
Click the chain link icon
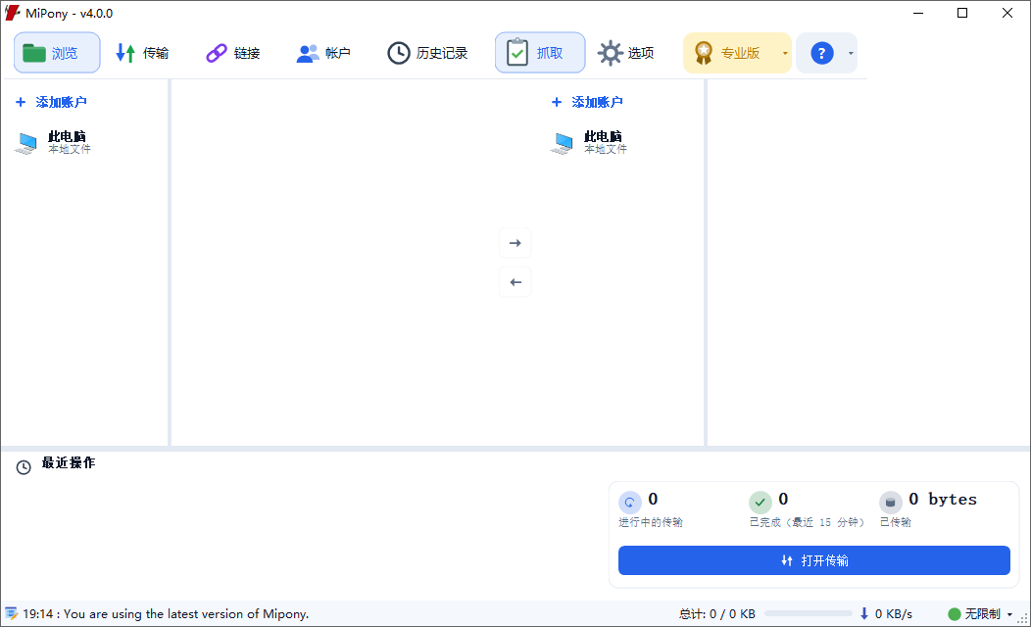click(x=217, y=53)
